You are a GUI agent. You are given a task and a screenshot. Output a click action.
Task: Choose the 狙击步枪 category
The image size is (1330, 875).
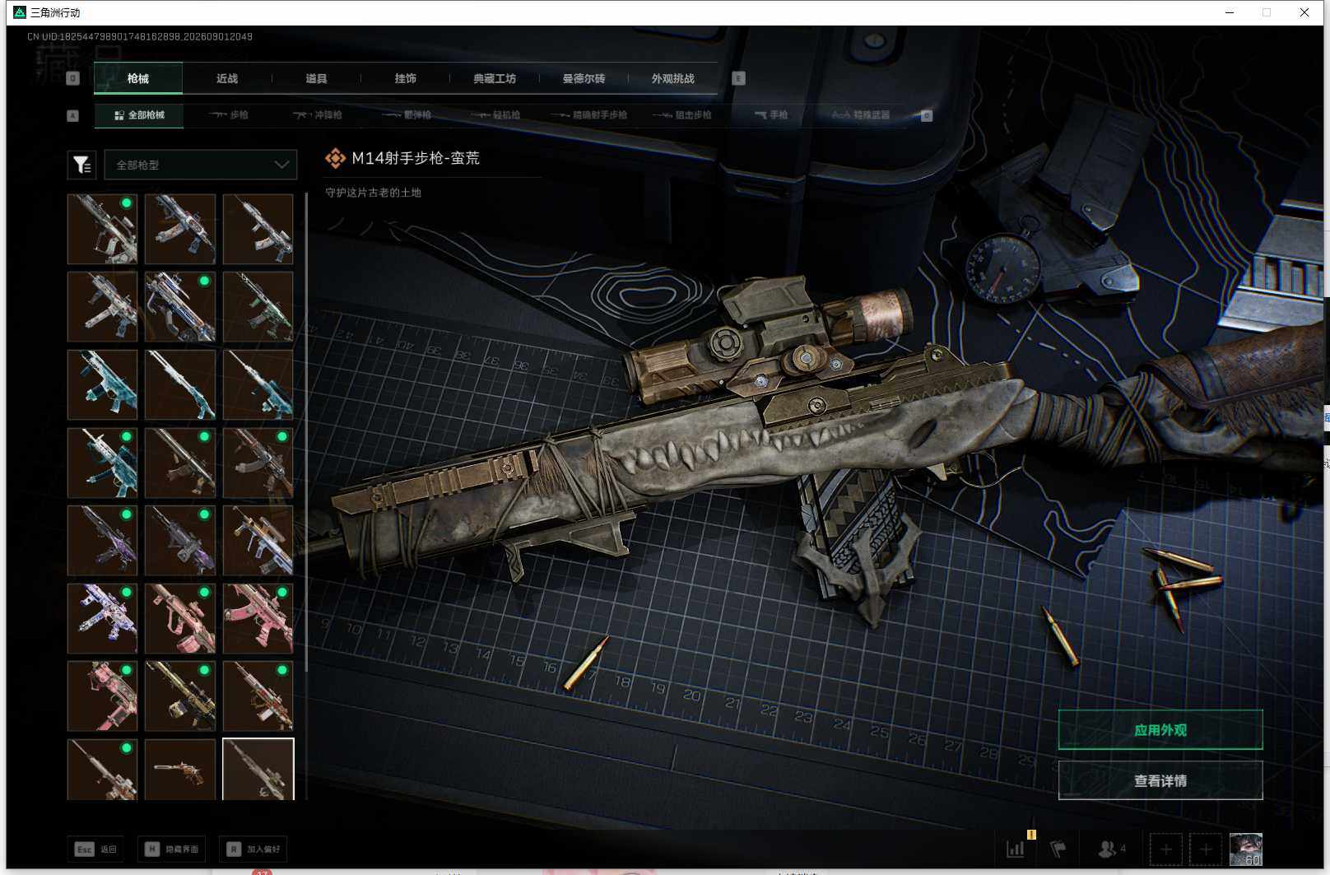682,115
